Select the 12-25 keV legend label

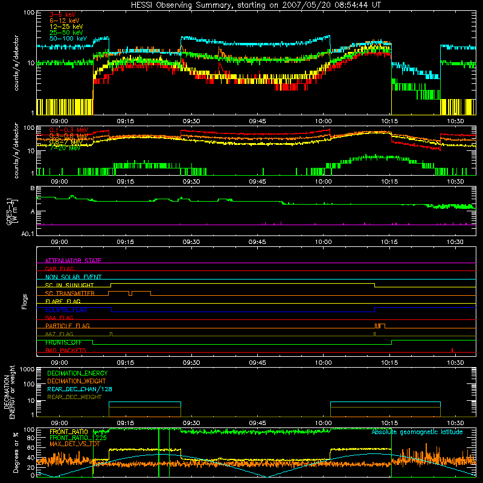point(66,27)
